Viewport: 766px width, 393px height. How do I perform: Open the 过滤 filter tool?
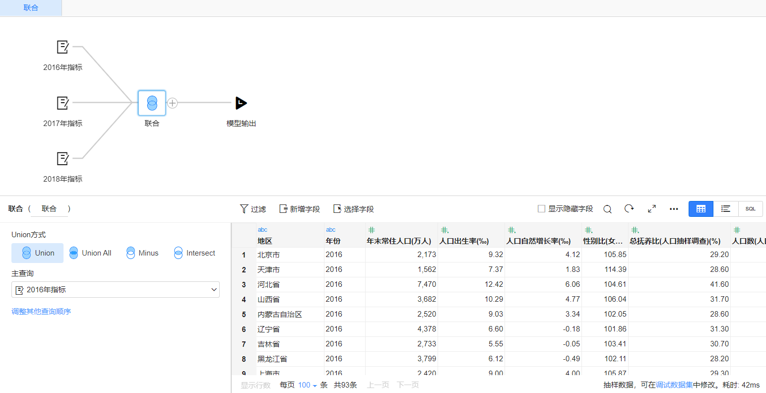click(253, 209)
